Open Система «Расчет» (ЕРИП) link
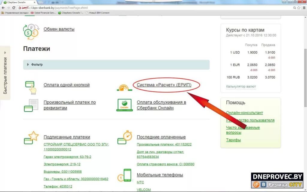Image resolution: width=307 pixels, height=192 pixels. click(164, 85)
